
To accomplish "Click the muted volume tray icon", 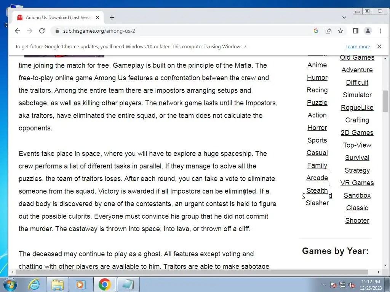I will coord(352,285).
